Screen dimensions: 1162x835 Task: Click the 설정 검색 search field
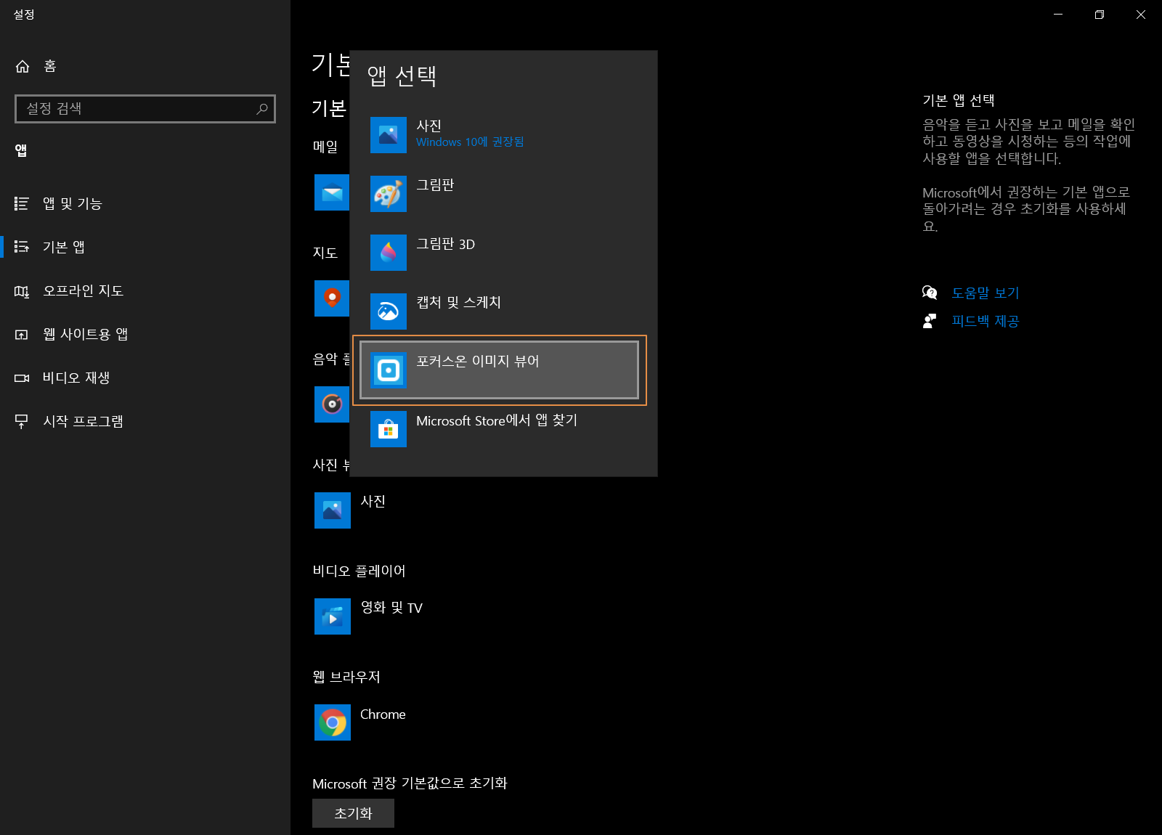point(145,108)
